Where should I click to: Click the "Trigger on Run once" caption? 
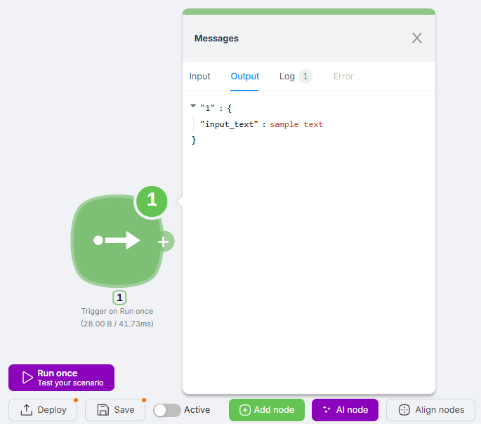point(117,311)
